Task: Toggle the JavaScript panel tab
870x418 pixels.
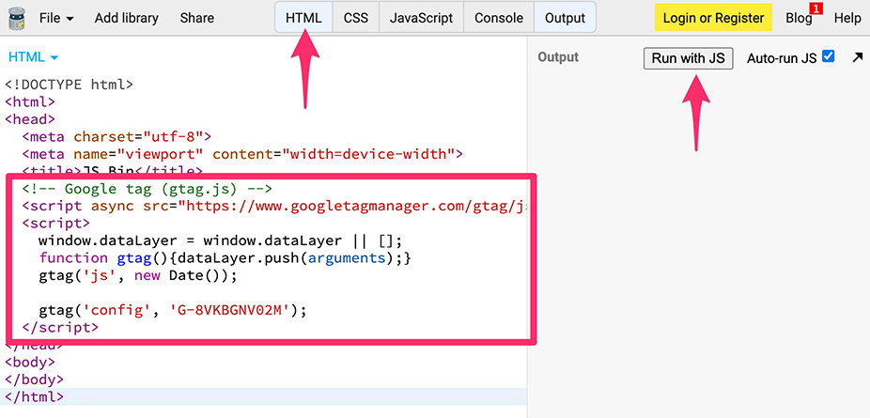Action: 421,18
